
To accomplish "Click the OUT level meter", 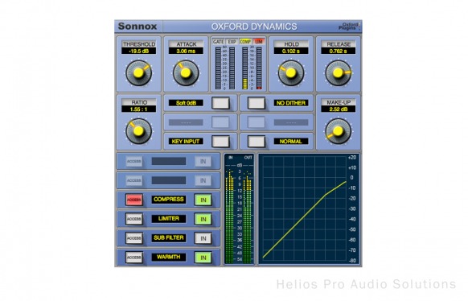I will click(248, 216).
